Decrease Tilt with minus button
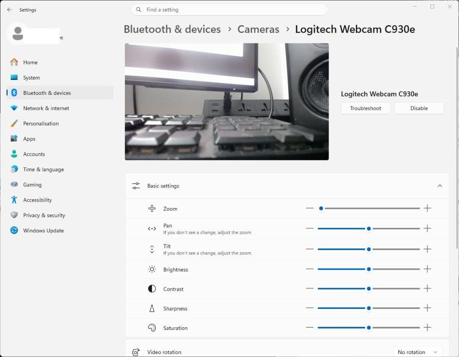The image size is (459, 357). tap(310, 249)
